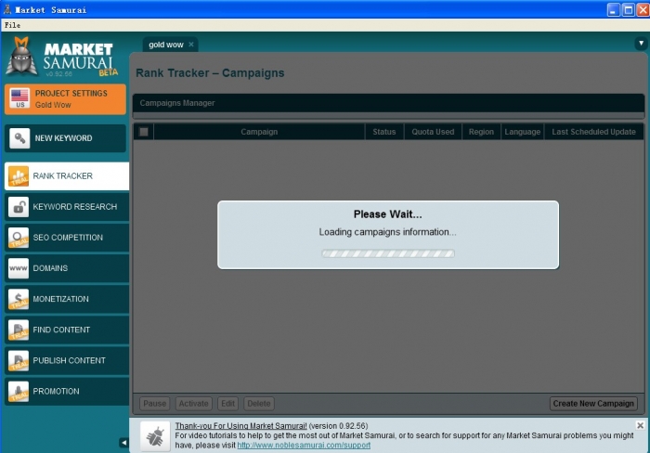650x453 pixels.
Task: Open the Thank-you For Using Market Samurai link
Action: coord(240,426)
